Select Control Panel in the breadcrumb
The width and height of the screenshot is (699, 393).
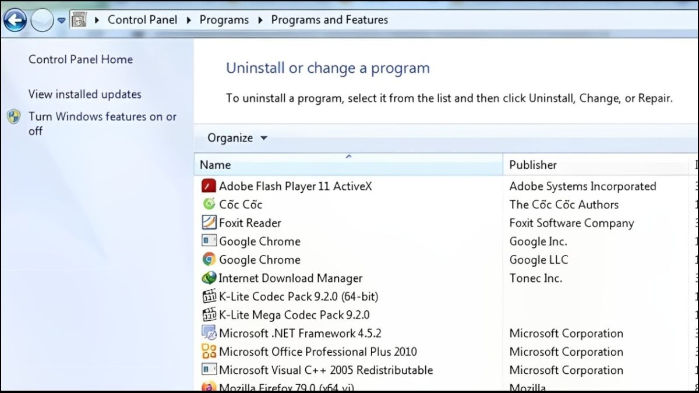tap(142, 19)
